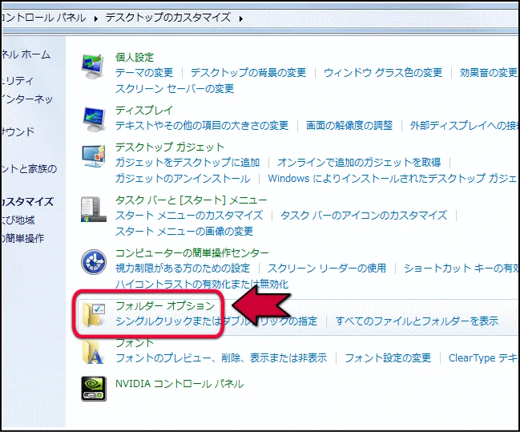Viewport: 520px width, 432px height.
Task: Go to コントロール パネル ホーム in sidebar
Action: click(26, 54)
